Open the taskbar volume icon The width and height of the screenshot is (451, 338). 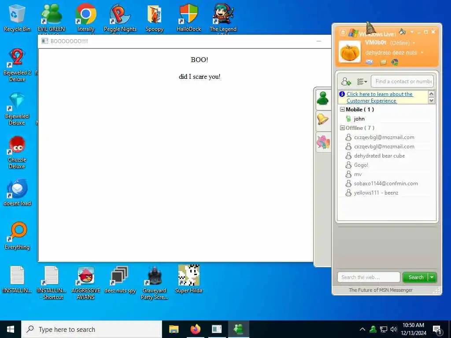394,329
